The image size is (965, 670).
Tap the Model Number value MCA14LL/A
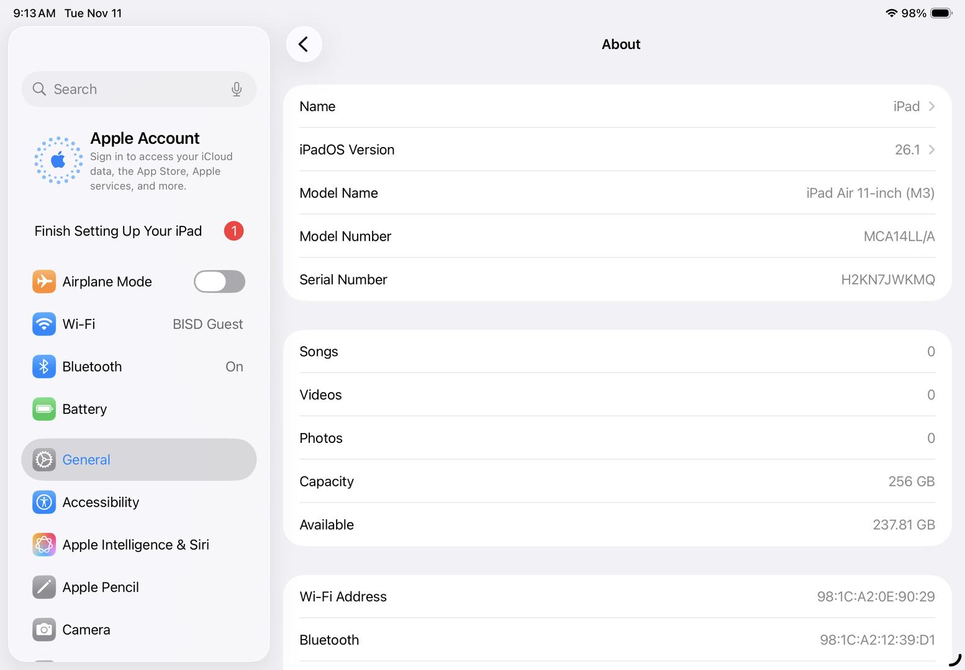coord(899,236)
